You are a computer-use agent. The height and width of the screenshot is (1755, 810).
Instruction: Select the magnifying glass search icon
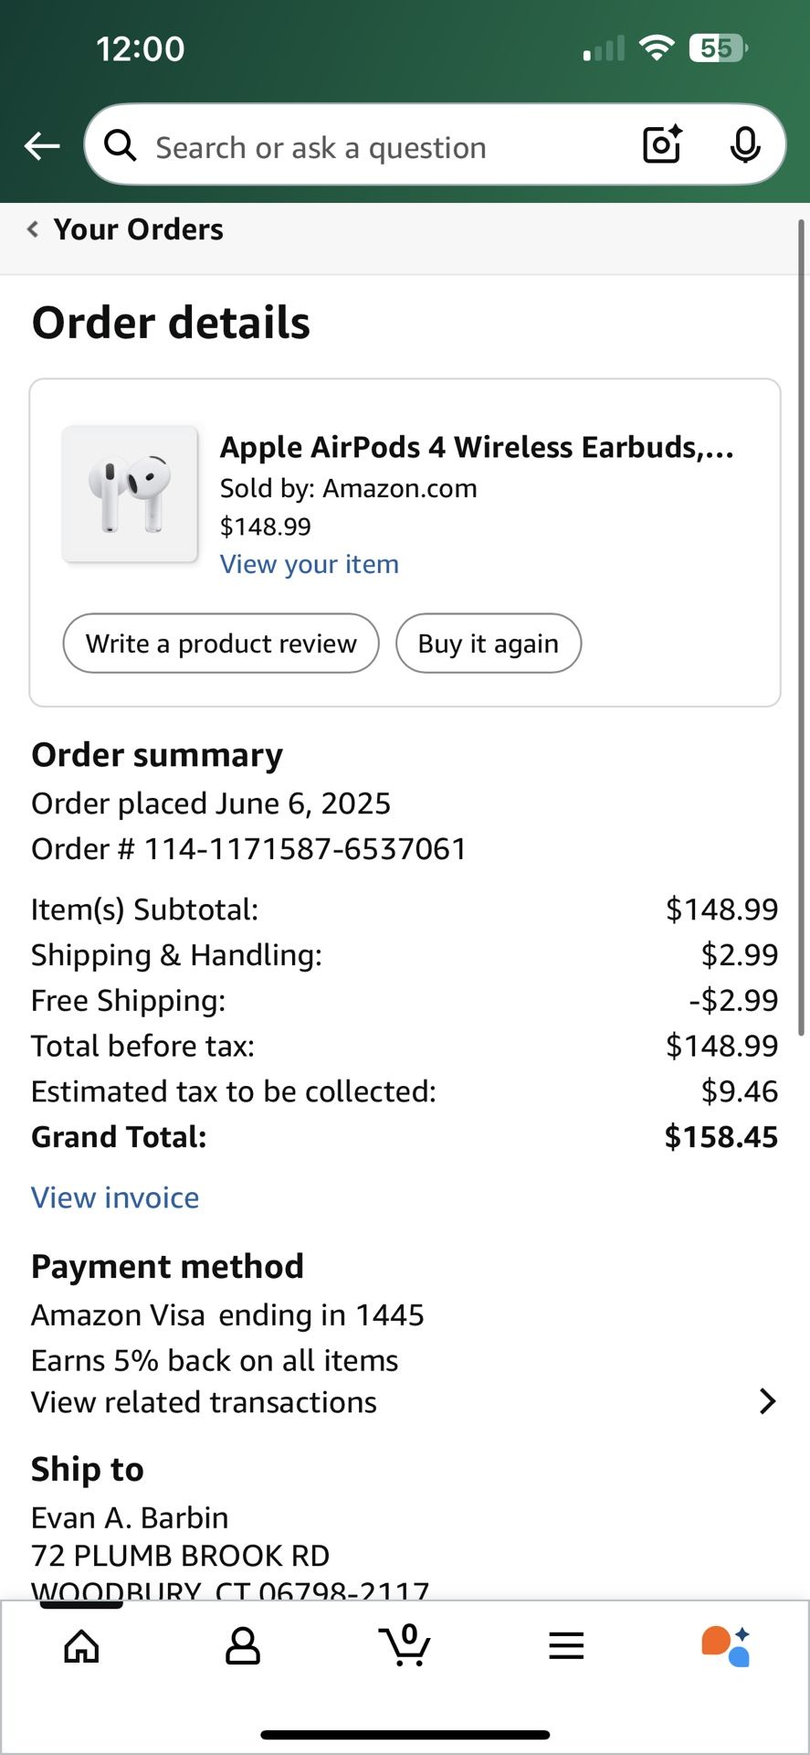point(120,145)
